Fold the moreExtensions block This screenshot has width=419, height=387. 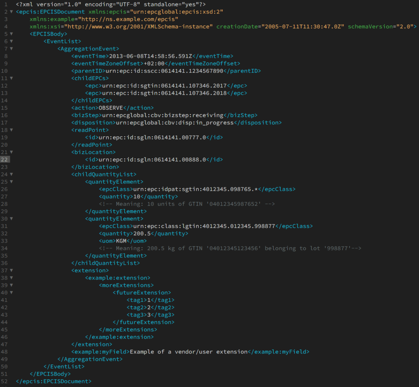tap(11, 285)
